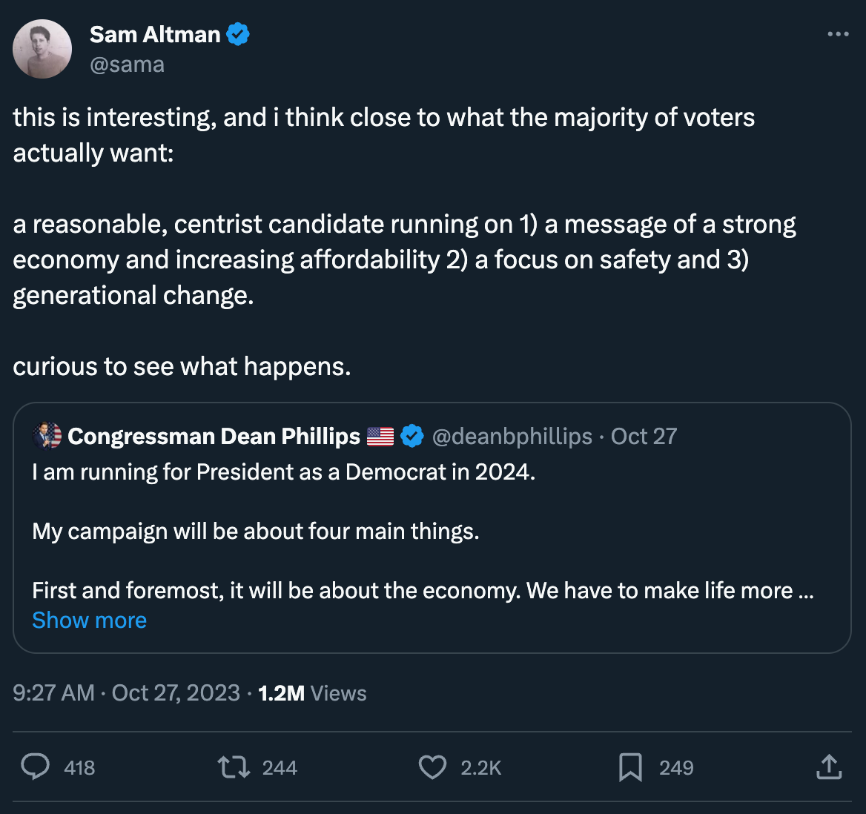The width and height of the screenshot is (866, 814).
Task: Click Sam Altman's profile picture
Action: 42,49
